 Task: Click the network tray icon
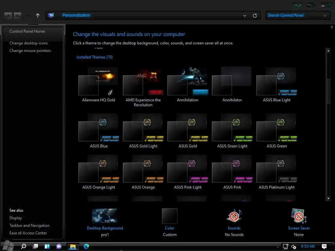point(285,246)
